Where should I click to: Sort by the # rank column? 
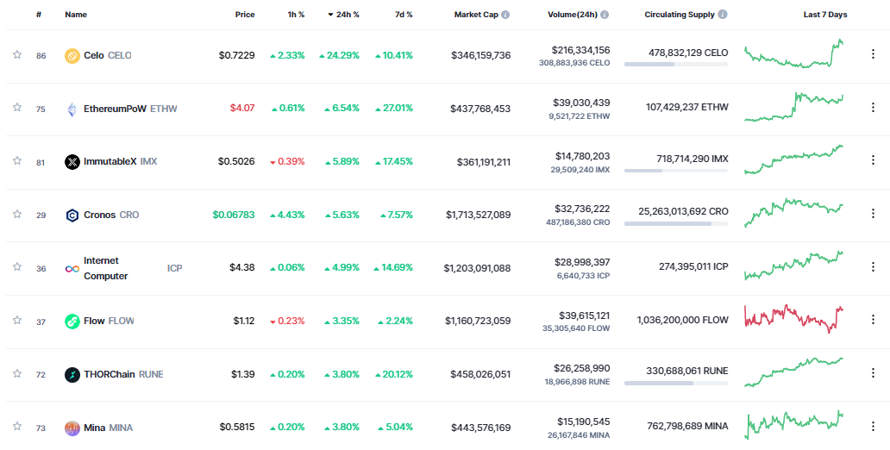tap(39, 15)
